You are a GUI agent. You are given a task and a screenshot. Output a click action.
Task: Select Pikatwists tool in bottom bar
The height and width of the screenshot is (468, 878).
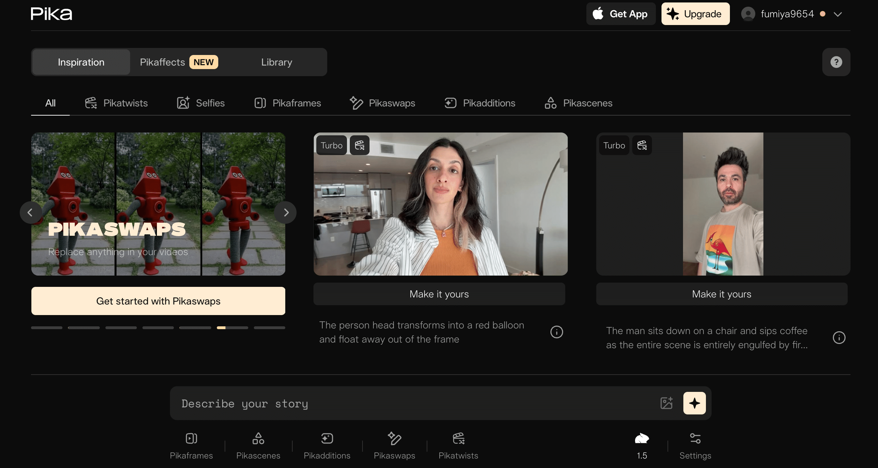(x=458, y=446)
